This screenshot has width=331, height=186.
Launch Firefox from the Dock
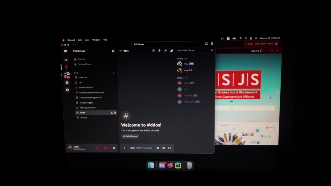(170, 165)
